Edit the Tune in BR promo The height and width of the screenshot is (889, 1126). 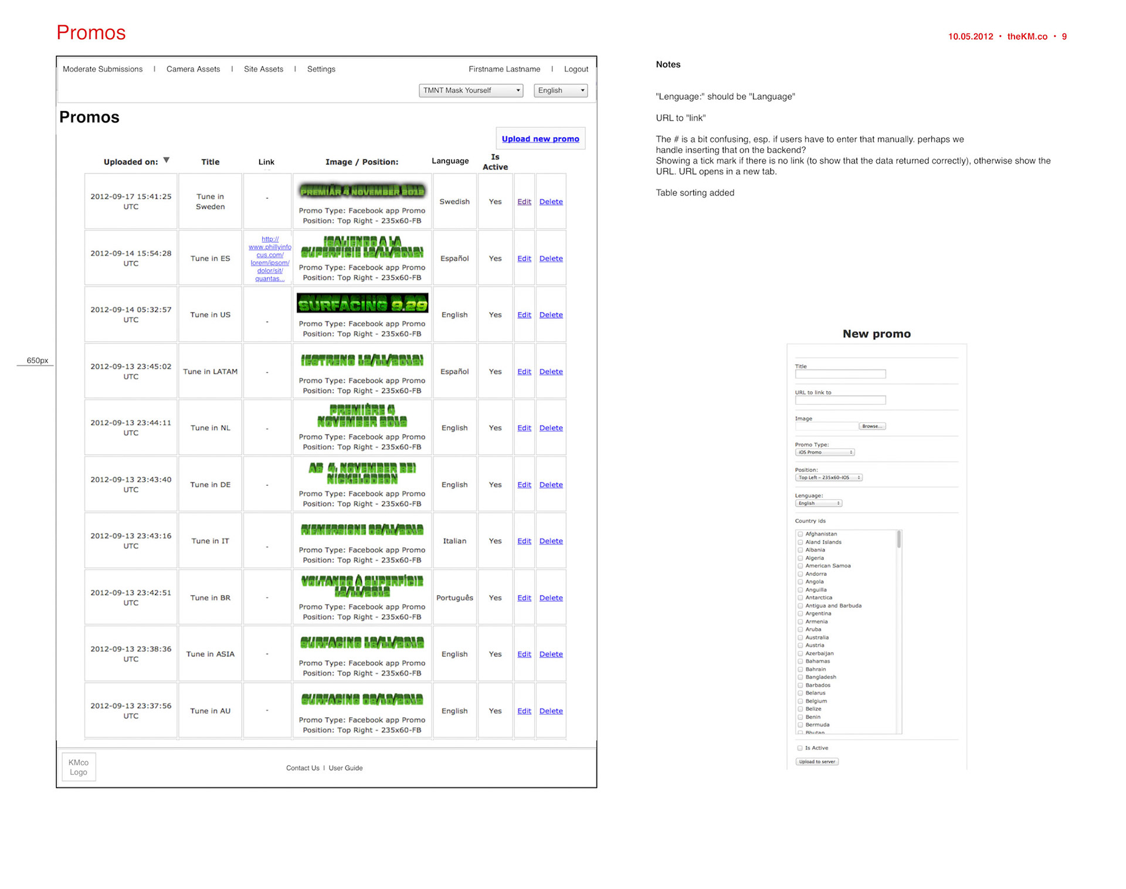pos(524,598)
